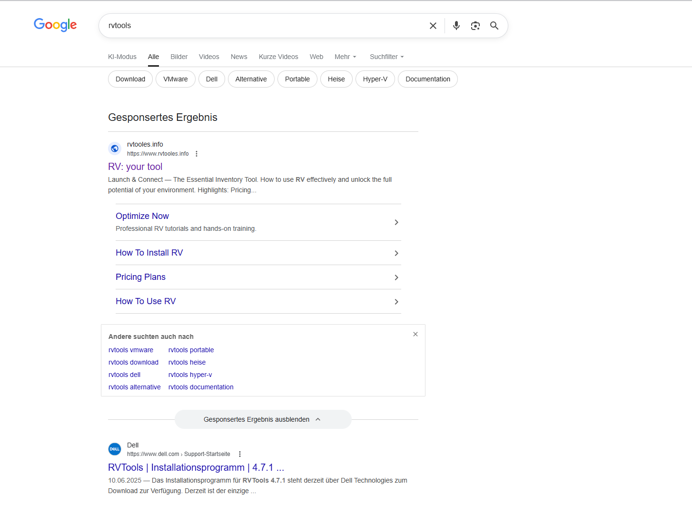Screen dimensions: 692x505
Task: Click the Dell favicon icon
Action: (115, 449)
